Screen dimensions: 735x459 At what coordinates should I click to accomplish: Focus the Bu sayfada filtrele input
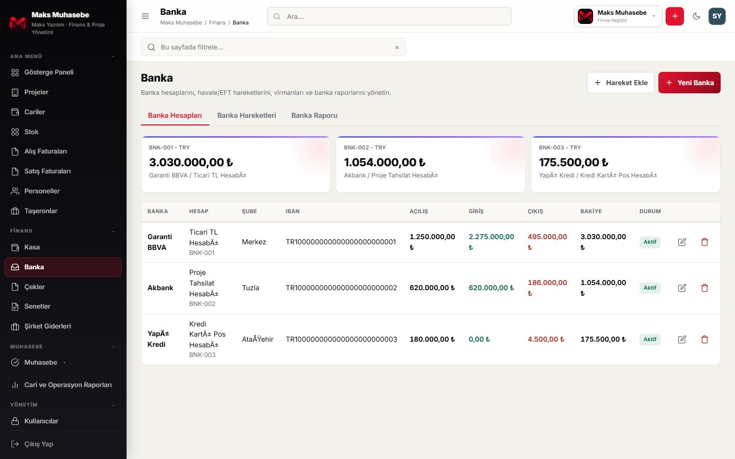pos(274,47)
